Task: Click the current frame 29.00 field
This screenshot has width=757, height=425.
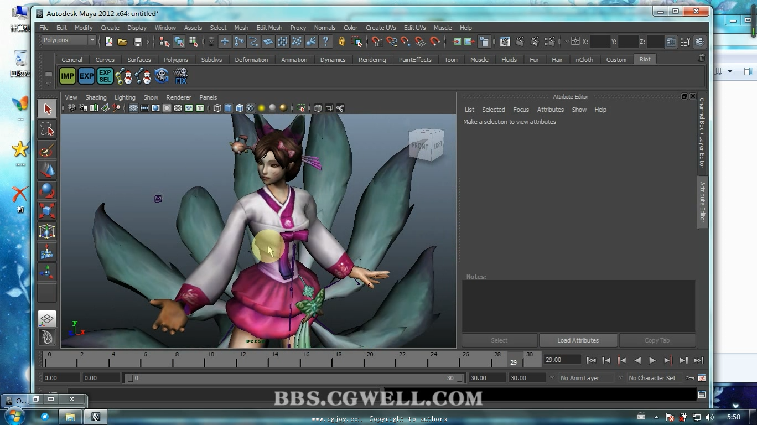Action: [562, 360]
